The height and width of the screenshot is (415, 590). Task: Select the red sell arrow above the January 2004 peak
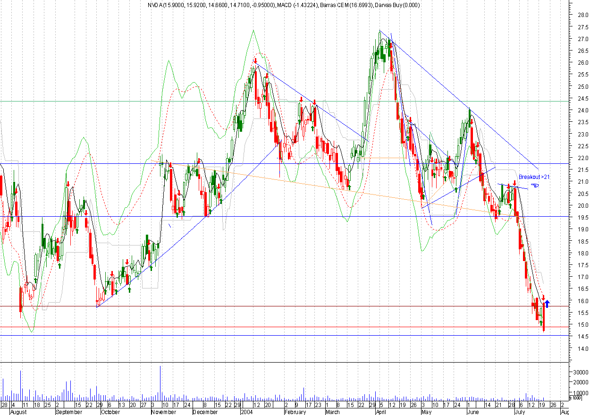coord(255,60)
